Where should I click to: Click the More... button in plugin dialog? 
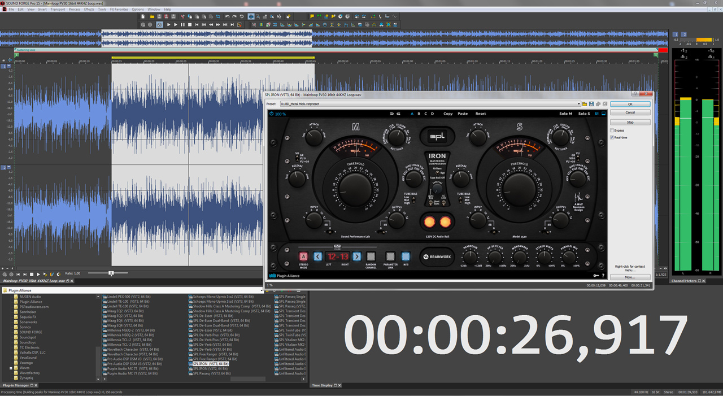(630, 277)
